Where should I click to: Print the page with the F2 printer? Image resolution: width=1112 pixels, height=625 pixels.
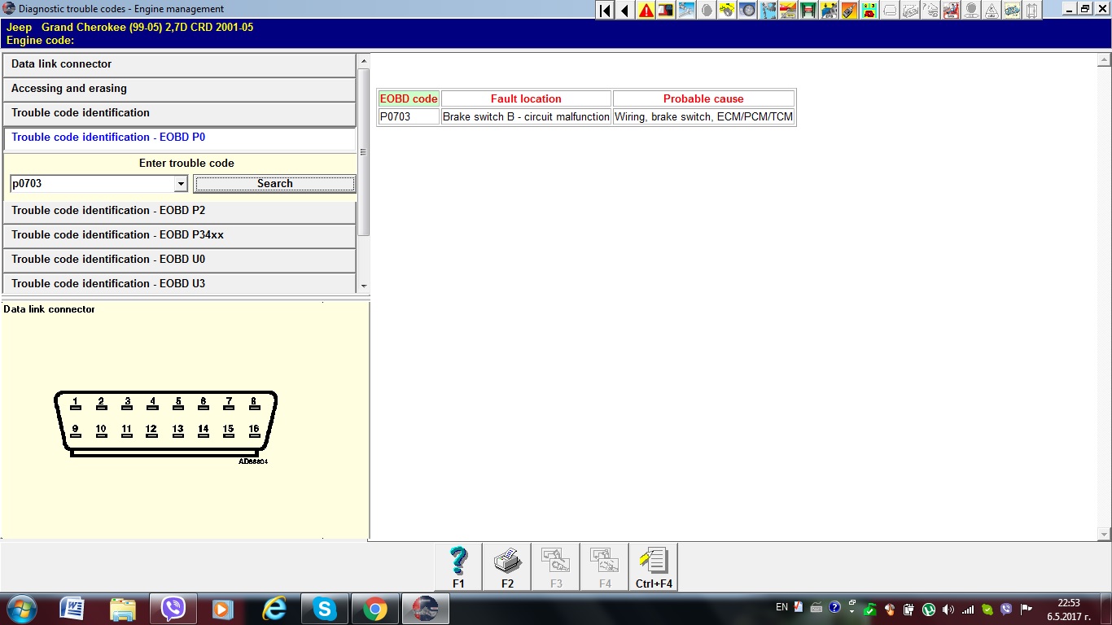tap(507, 567)
